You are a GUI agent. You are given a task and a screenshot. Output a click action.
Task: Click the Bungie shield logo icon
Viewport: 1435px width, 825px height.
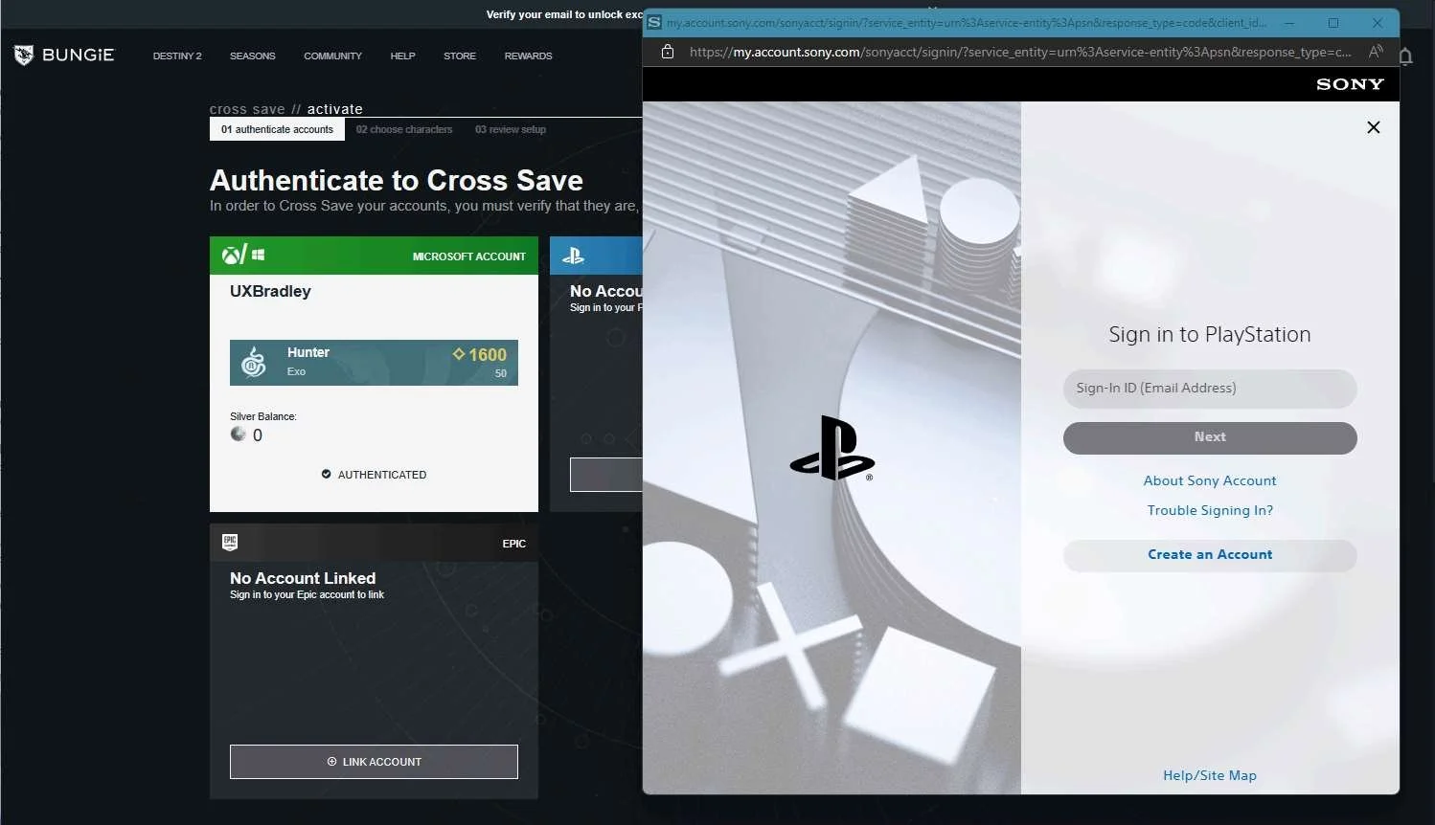coord(24,56)
